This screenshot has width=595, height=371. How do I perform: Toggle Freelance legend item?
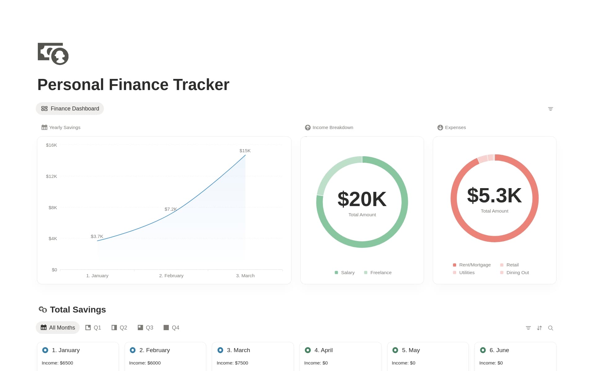(x=377, y=273)
